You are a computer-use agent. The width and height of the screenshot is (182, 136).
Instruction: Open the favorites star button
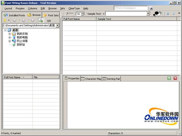point(5,20)
